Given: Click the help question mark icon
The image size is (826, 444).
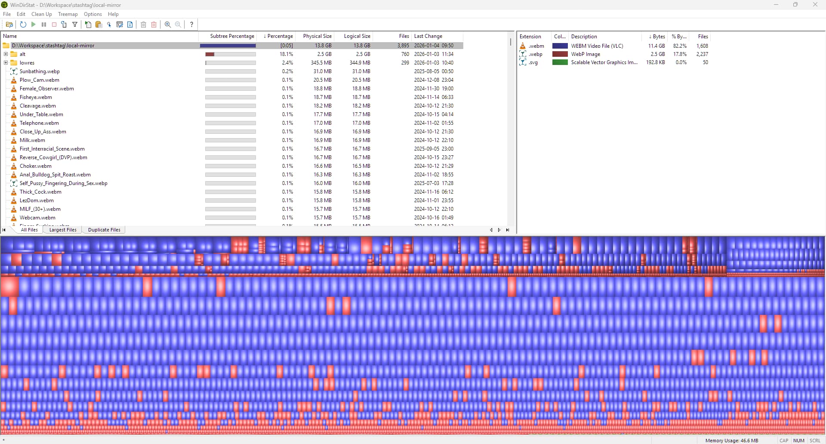Looking at the screenshot, I should point(191,25).
